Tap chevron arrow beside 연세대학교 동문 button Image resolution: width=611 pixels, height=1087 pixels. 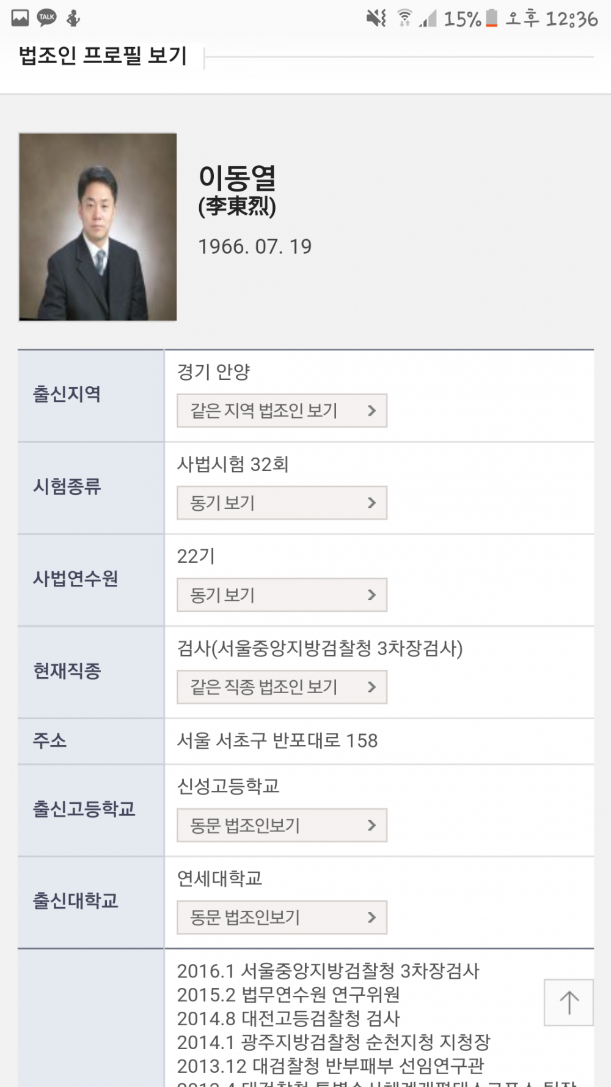coord(371,917)
